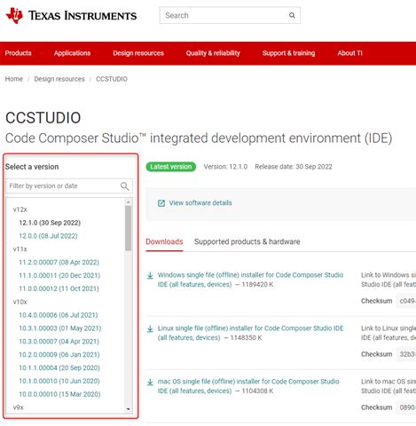
Task: Switch to the Downloads tab
Action: 164,241
